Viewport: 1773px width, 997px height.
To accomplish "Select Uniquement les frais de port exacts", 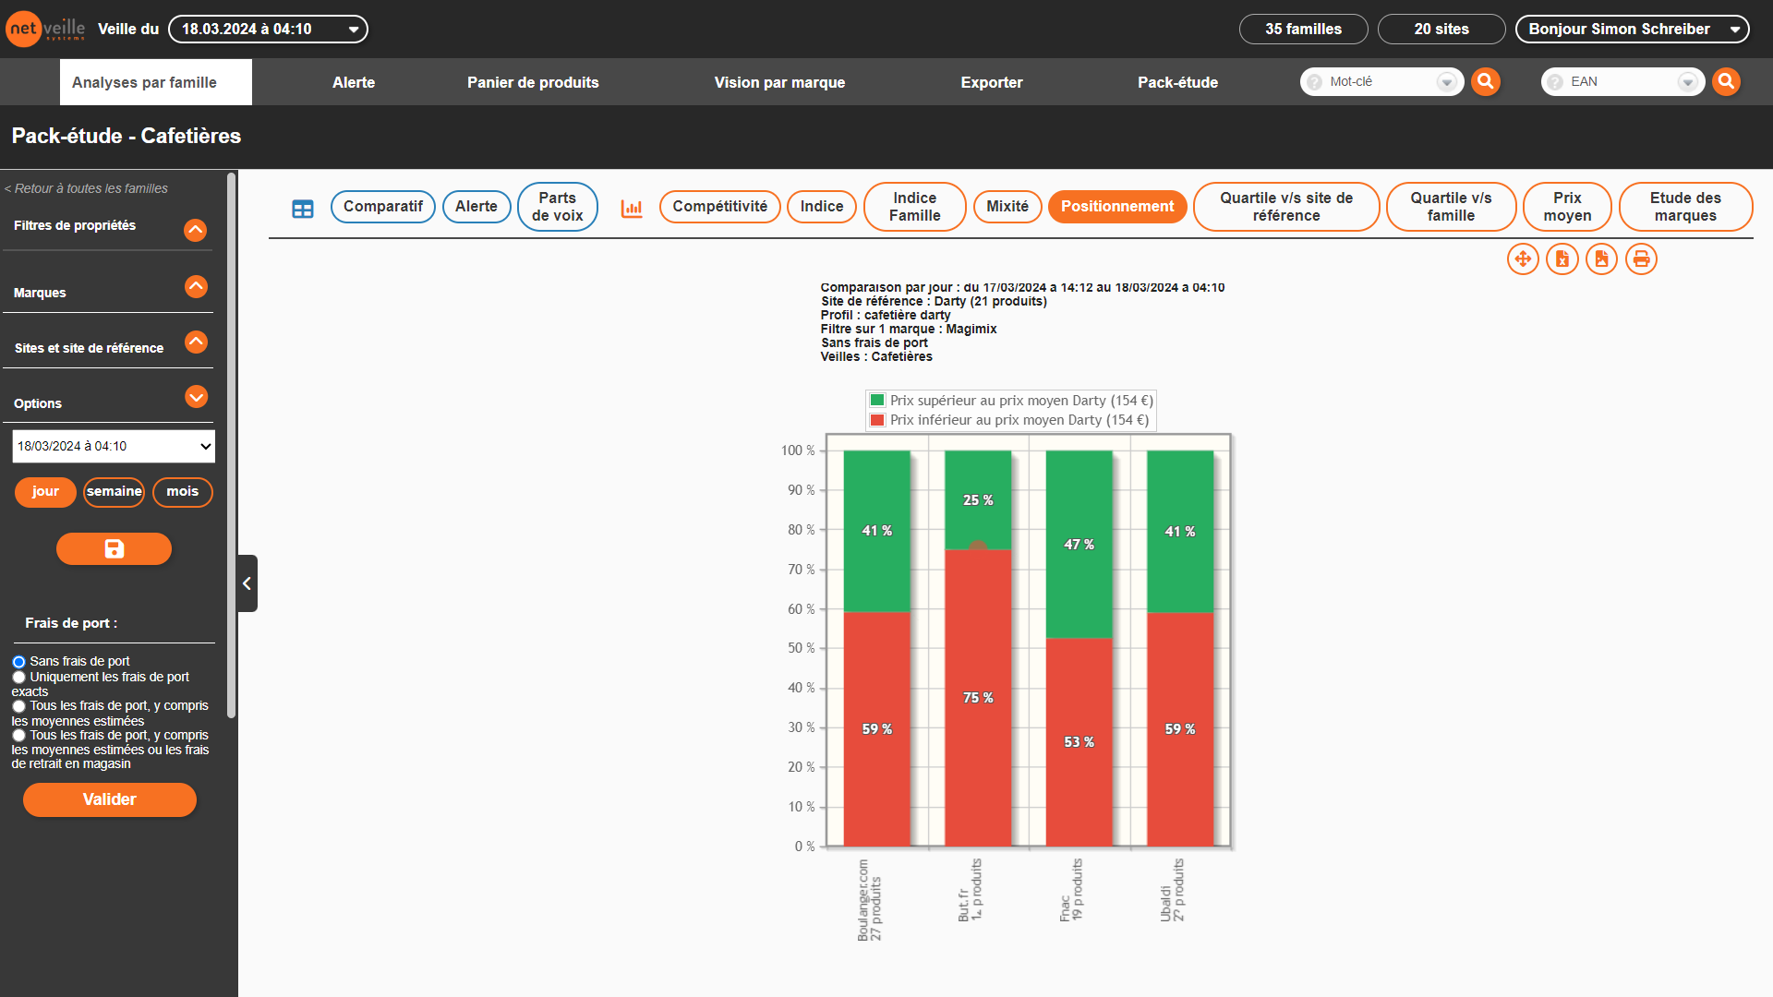I will (18, 678).
